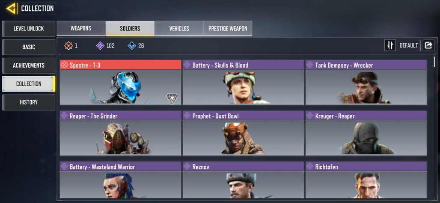The width and height of the screenshot is (440, 203).
Task: Toggle the sort order arrows icon
Action: click(x=390, y=45)
